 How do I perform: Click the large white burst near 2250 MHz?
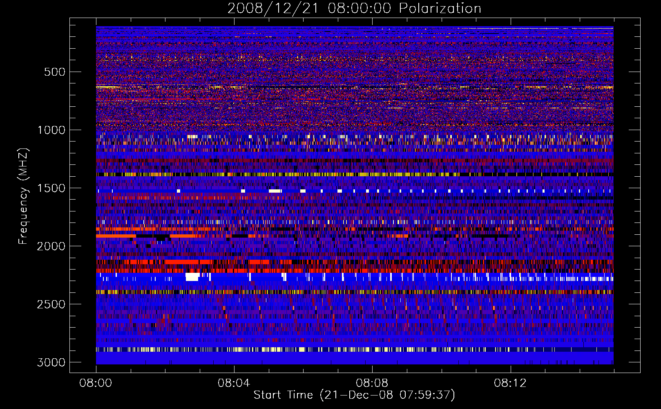192,277
